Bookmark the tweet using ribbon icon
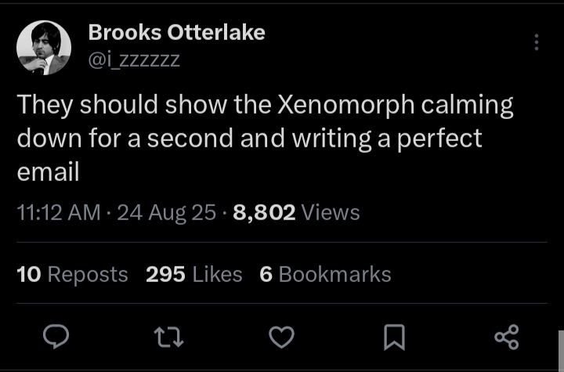564x372 pixels. (x=394, y=337)
